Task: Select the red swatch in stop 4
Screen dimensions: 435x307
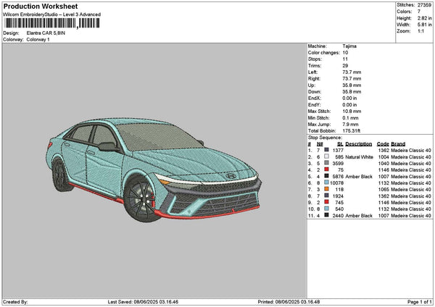Action: pyautogui.click(x=327, y=169)
